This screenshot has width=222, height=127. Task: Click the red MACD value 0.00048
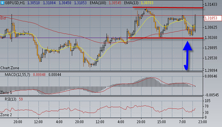pyautogui.click(x=39, y=74)
